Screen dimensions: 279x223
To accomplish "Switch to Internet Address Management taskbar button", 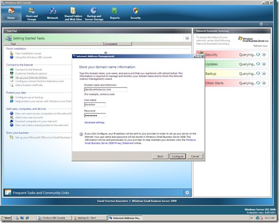I will click(x=125, y=218).
